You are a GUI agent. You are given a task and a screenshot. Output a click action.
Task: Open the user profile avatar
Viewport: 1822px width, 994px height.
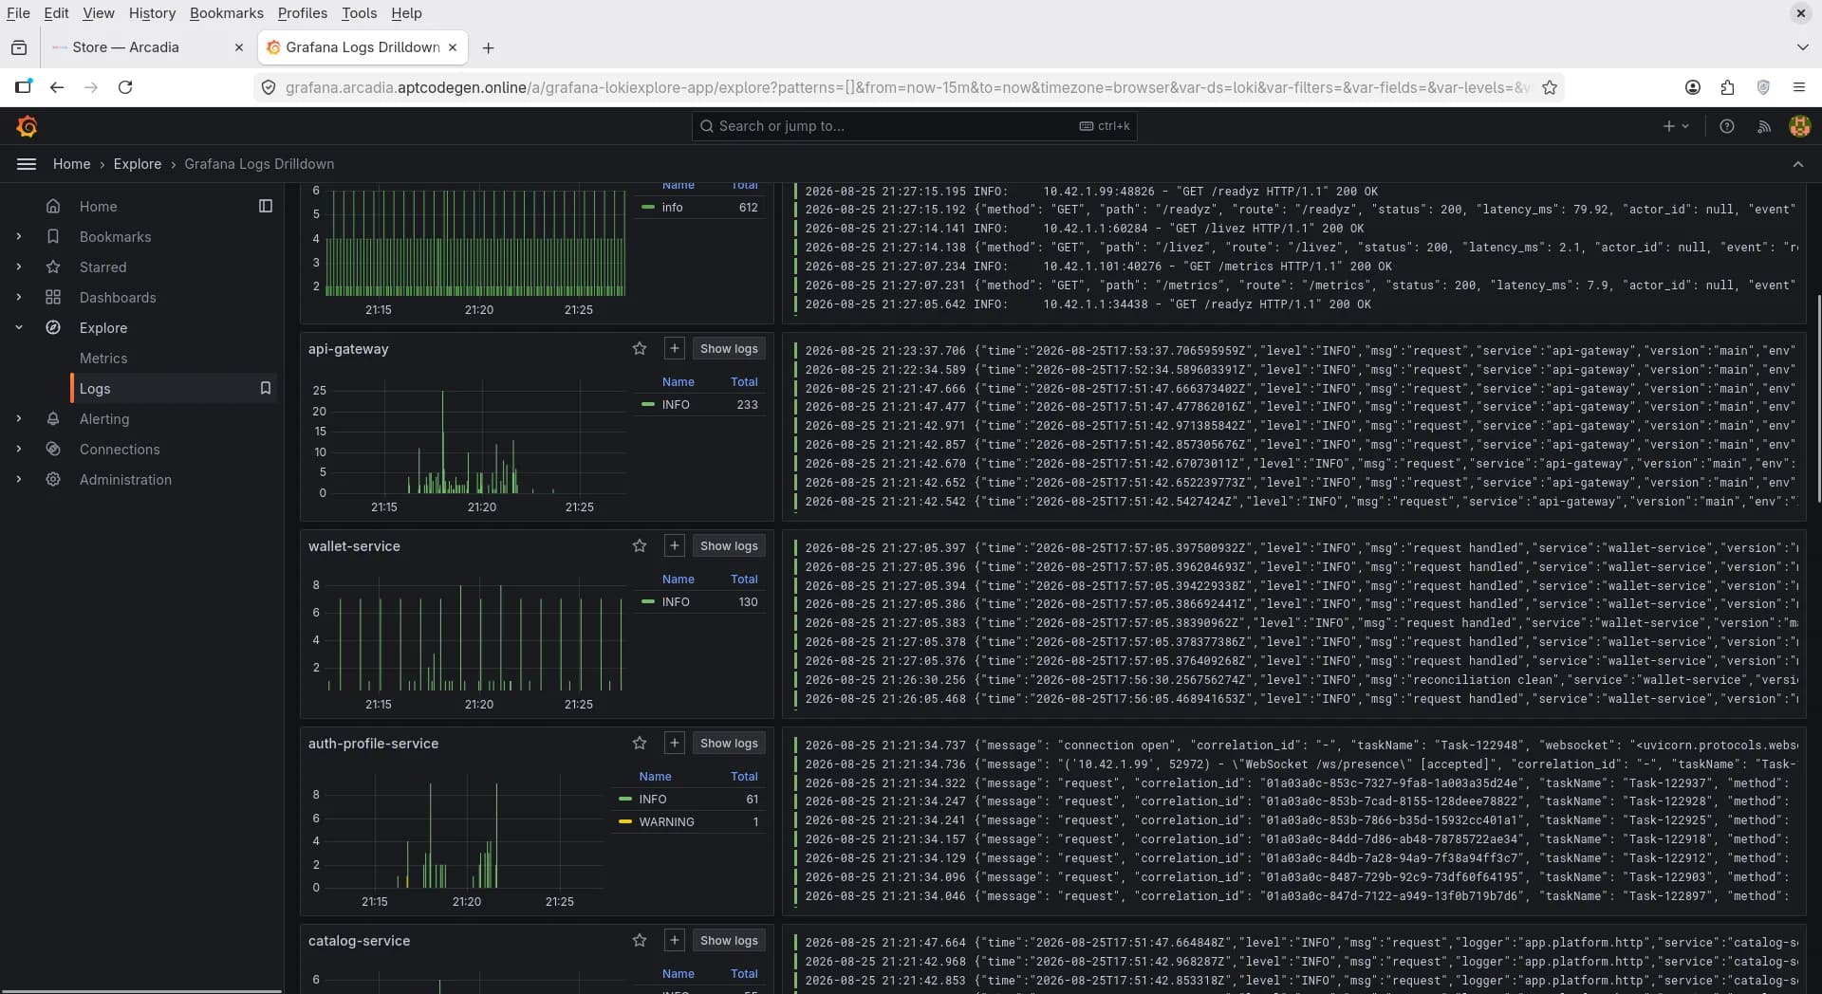coord(1799,126)
